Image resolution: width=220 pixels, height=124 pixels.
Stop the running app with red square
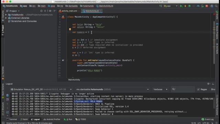207,6
